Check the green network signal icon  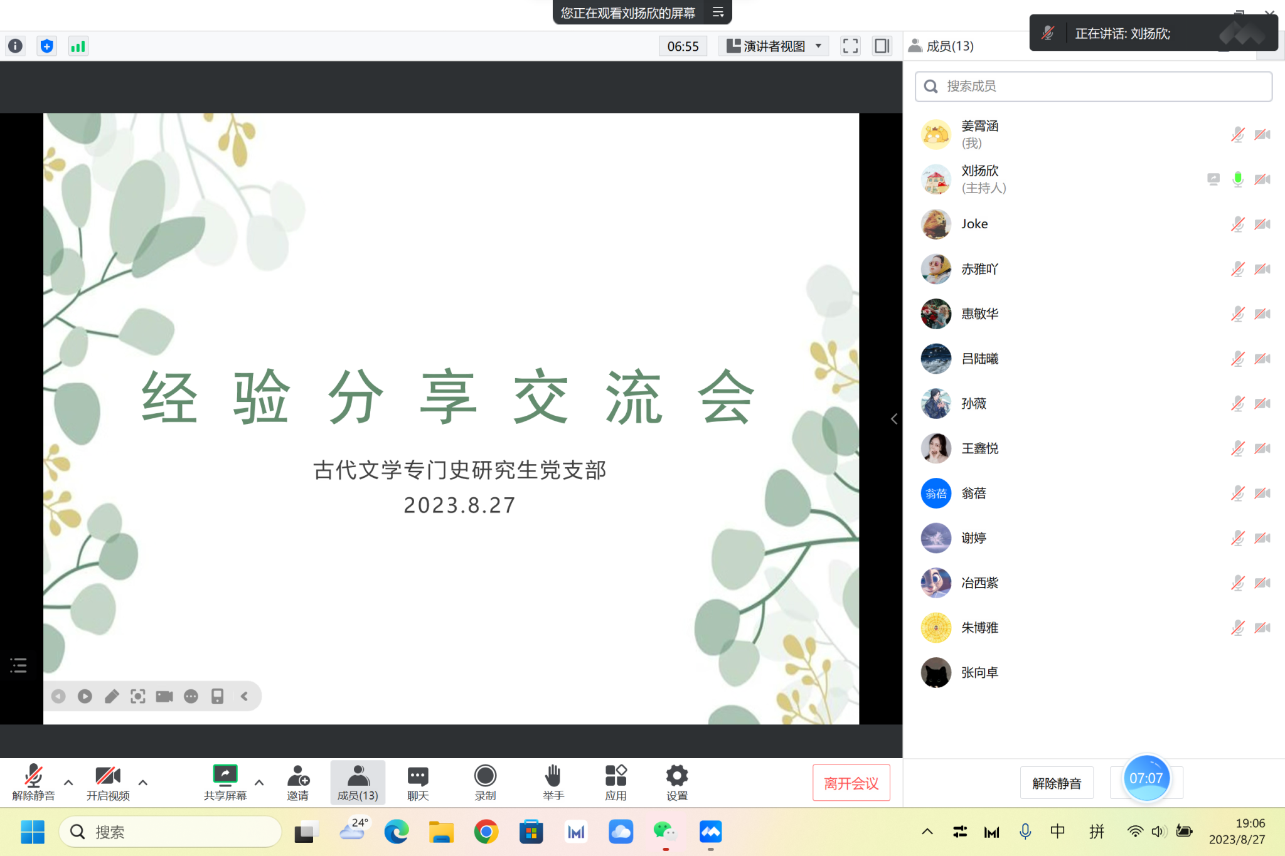tap(78, 46)
